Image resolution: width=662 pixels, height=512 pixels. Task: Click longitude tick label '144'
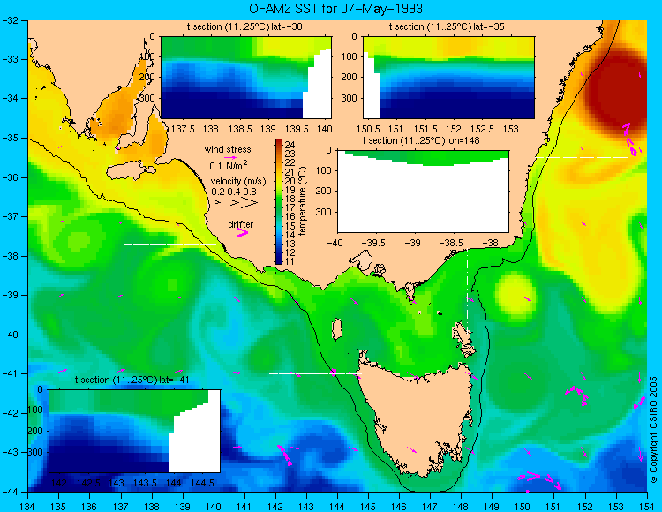click(337, 506)
